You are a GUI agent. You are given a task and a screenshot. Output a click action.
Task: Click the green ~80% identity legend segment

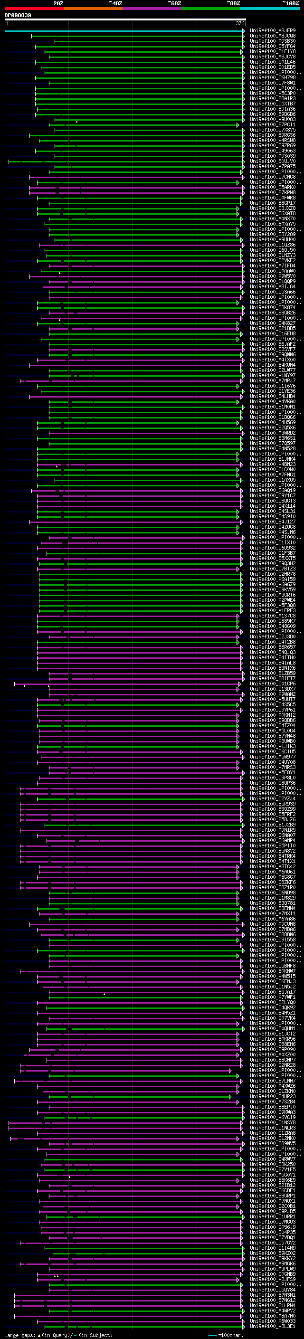[x=210, y=9]
